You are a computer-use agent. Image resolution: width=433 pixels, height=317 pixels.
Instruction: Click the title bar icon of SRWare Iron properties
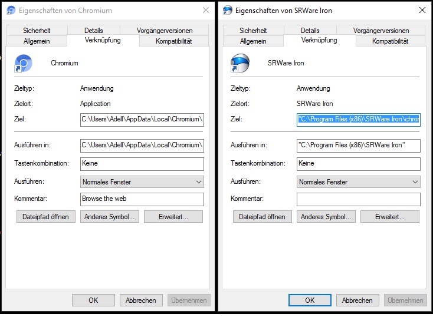click(228, 11)
